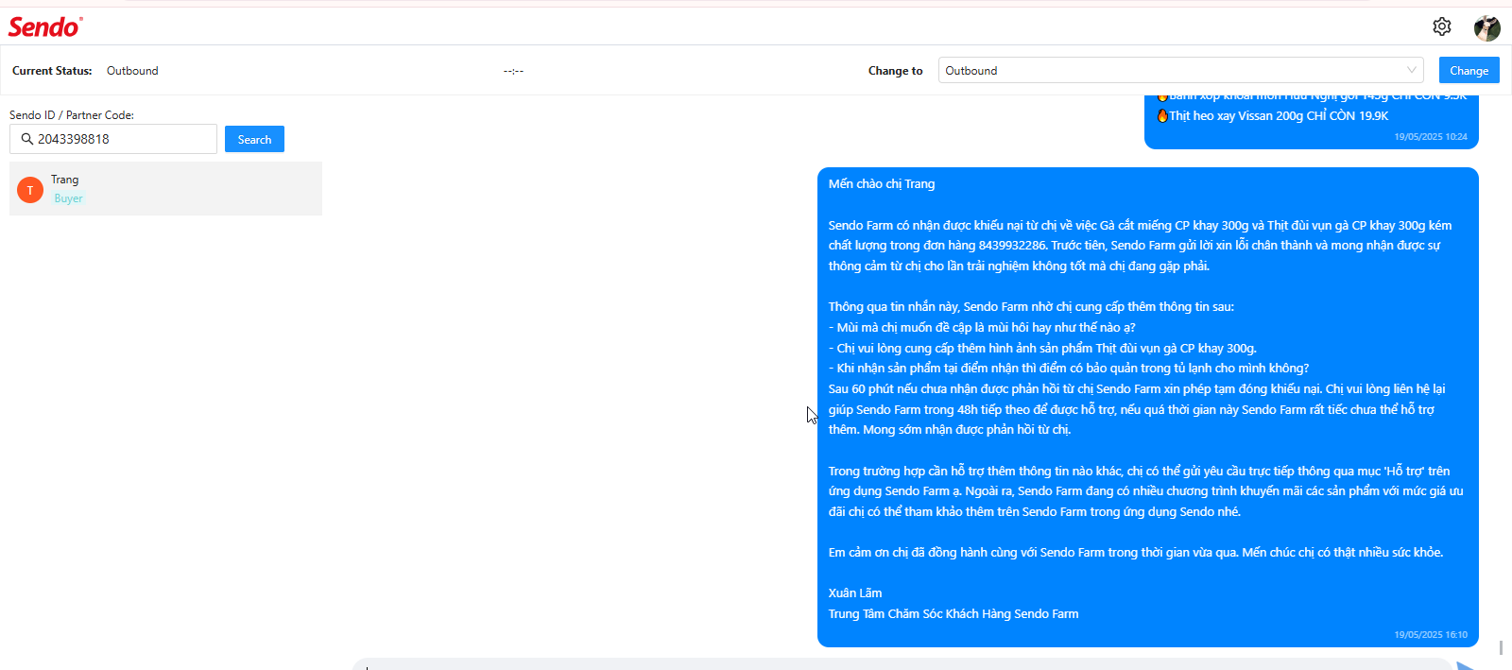Click the send message arrow icon
1512x670 pixels.
click(x=1466, y=666)
